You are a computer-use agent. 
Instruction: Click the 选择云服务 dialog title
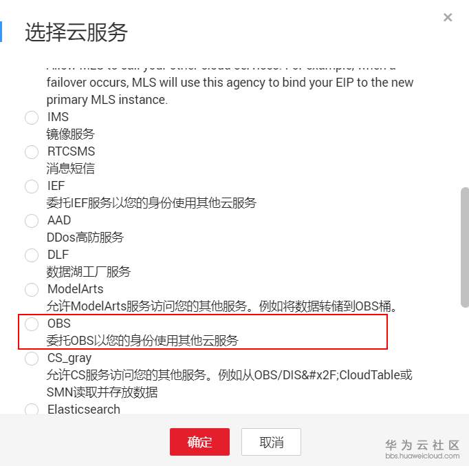point(76,32)
